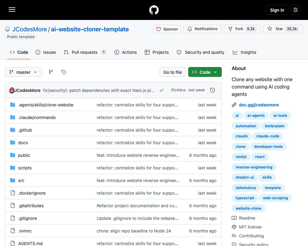The height and width of the screenshot is (246, 308).
Task: Open ai-website-cloner-template repository link
Action: click(x=90, y=29)
